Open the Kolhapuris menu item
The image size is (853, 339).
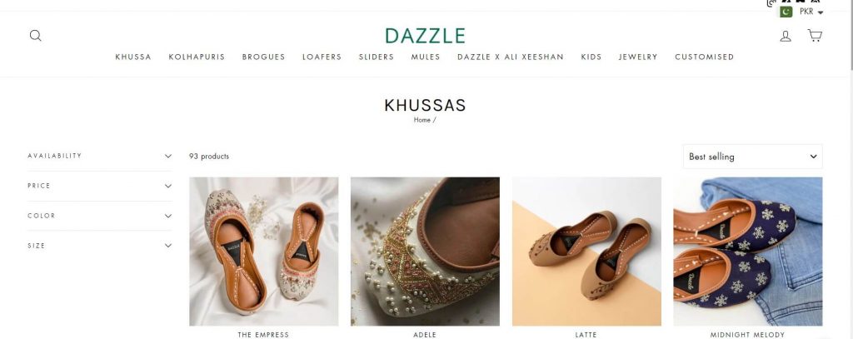coord(197,57)
